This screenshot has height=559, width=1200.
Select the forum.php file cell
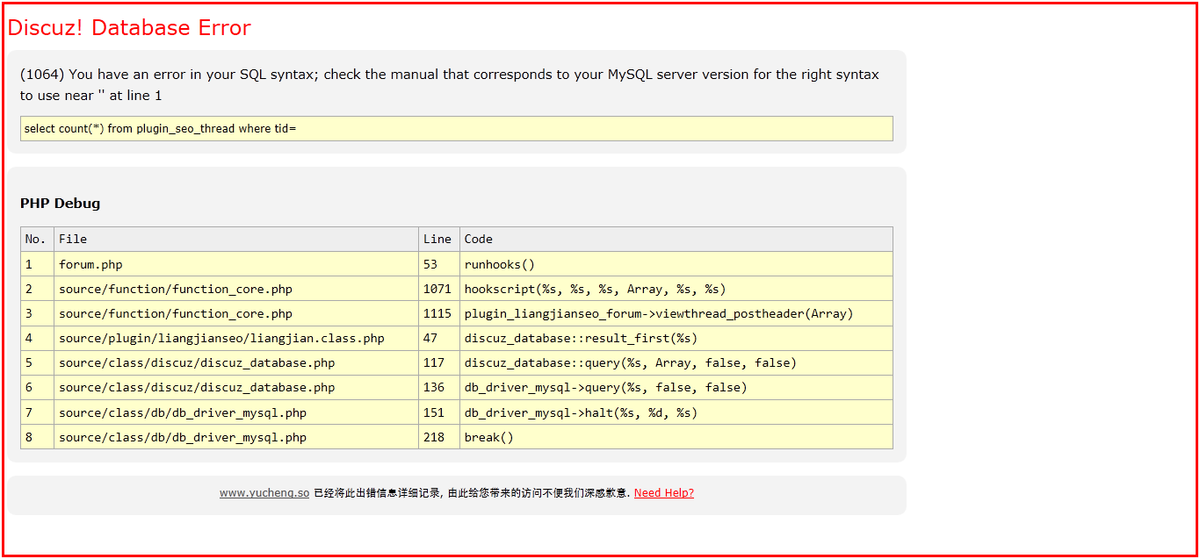pyautogui.click(x=90, y=264)
